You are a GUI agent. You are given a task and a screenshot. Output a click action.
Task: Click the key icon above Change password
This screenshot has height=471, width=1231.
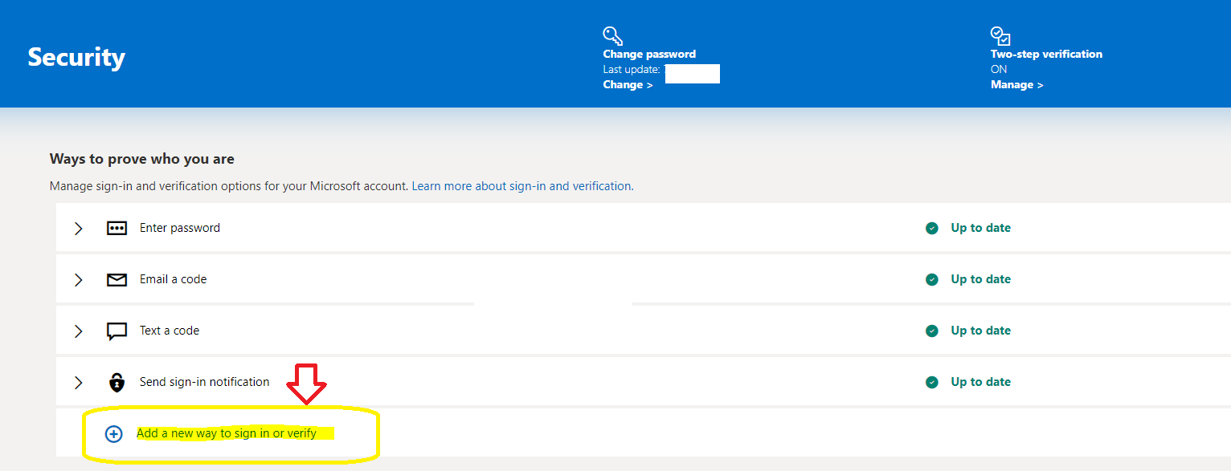point(613,36)
